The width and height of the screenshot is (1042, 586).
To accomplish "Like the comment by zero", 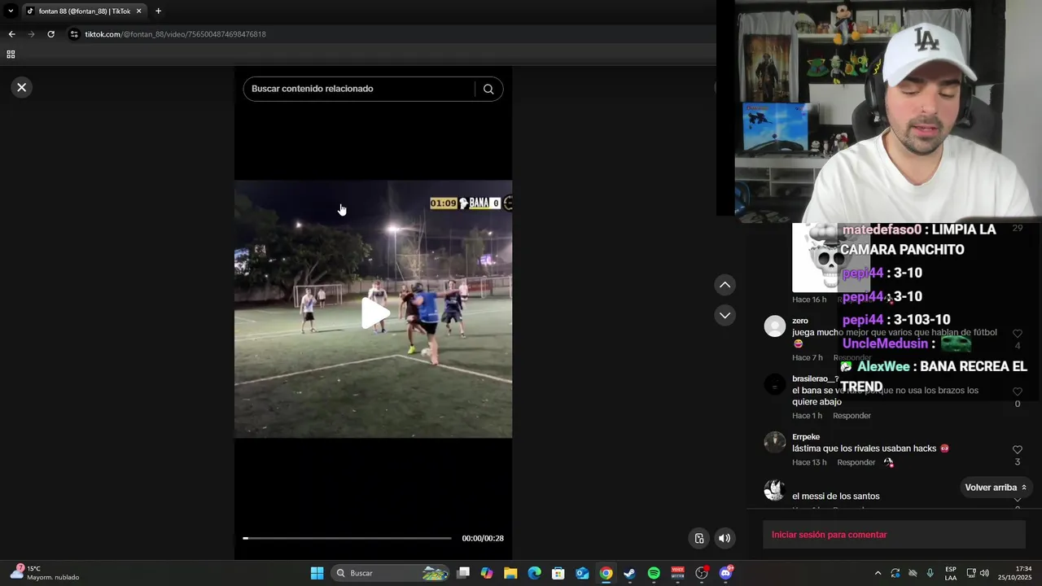I will pyautogui.click(x=1017, y=334).
